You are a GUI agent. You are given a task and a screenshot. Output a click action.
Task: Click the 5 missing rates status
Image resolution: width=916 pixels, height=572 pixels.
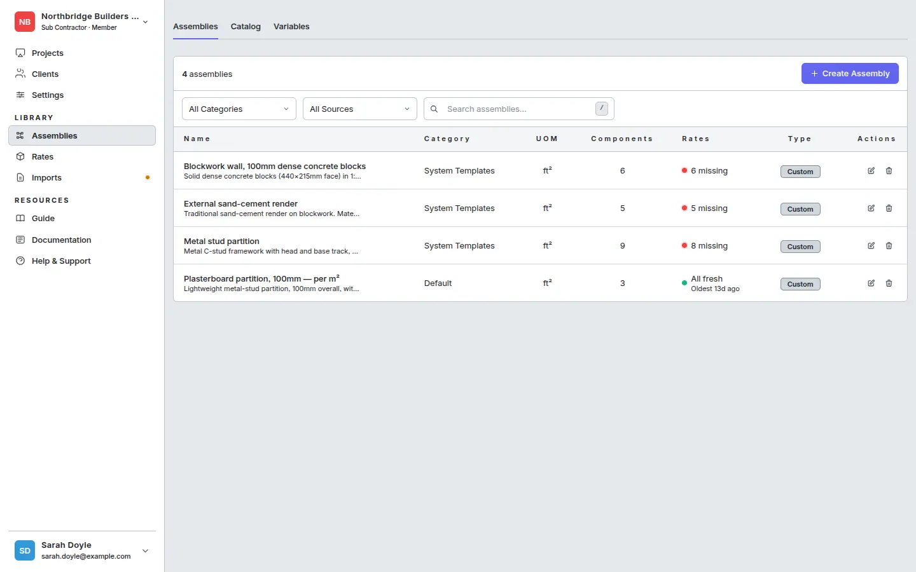coord(705,208)
